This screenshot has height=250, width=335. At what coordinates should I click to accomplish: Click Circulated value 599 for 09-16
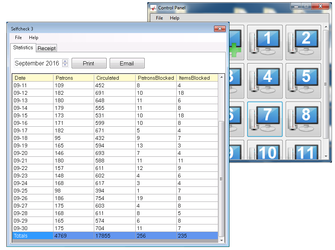115,123
